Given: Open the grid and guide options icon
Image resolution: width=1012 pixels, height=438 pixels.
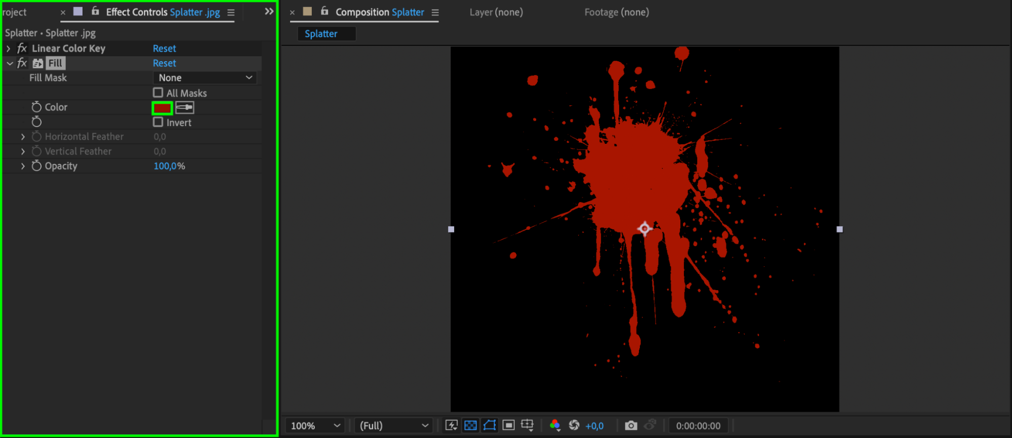Looking at the screenshot, I should [x=528, y=425].
